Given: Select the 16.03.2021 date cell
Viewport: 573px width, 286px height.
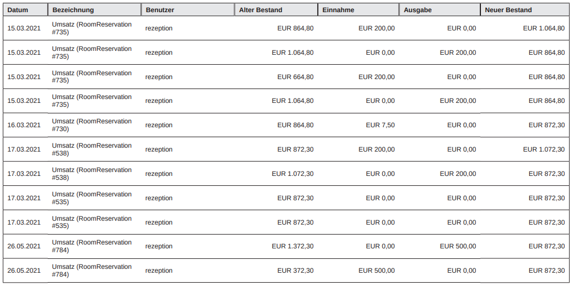Looking at the screenshot, I should 24,125.
